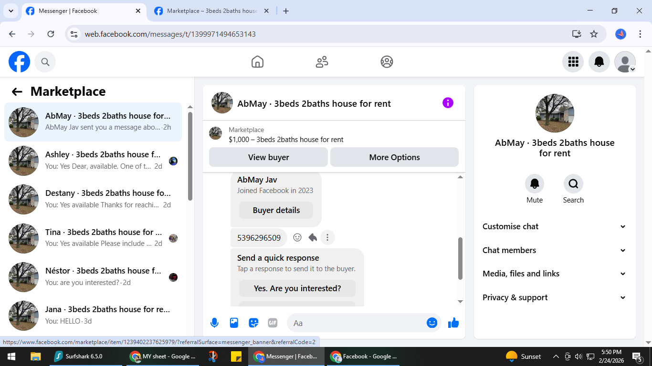Screen dimensions: 652x366
Task: Open Facebook search magnifier
Action: click(45, 62)
